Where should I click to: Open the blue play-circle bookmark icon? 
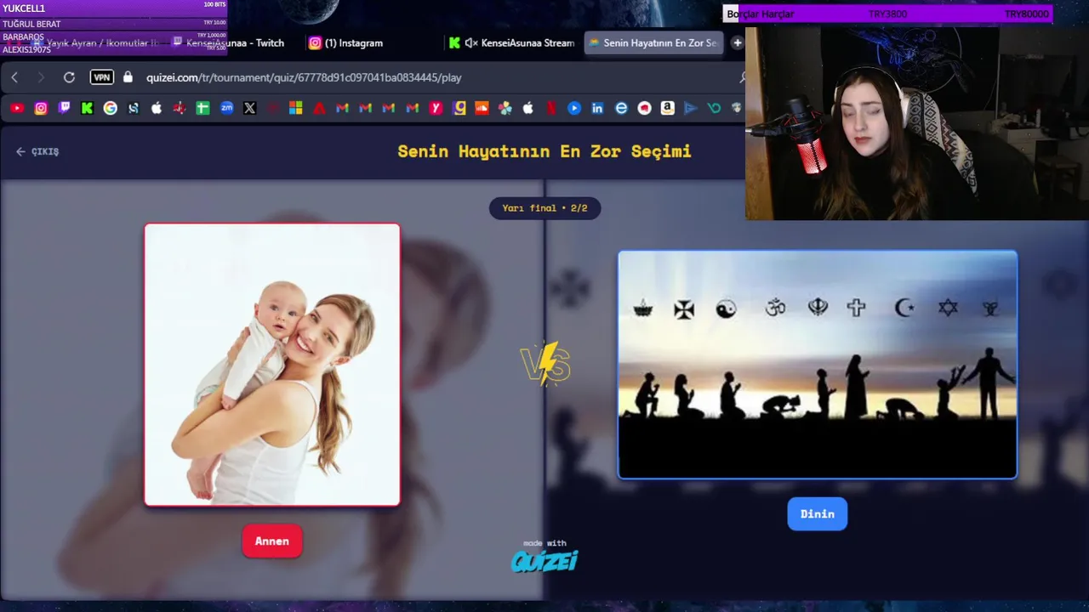tap(574, 108)
